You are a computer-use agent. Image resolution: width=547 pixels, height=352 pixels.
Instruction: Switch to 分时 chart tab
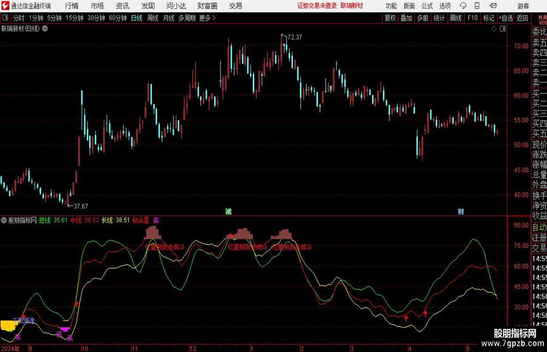click(19, 18)
